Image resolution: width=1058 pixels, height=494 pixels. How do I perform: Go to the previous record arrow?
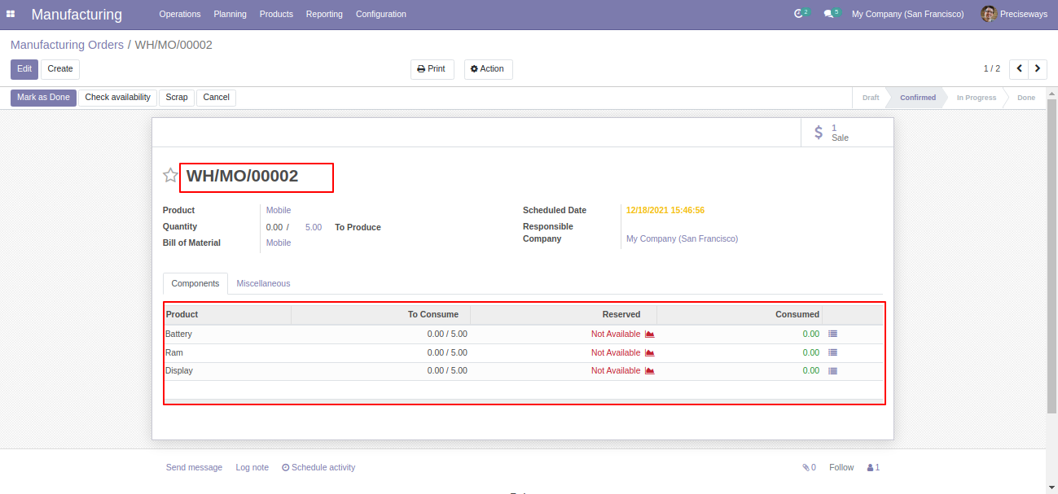tap(1019, 69)
